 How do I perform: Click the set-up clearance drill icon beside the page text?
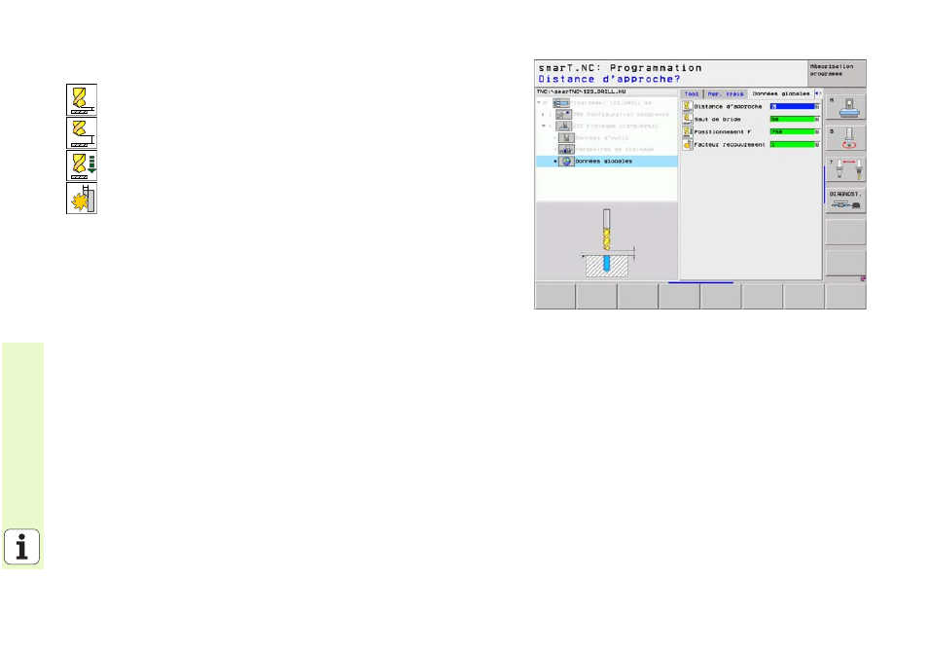82,100
